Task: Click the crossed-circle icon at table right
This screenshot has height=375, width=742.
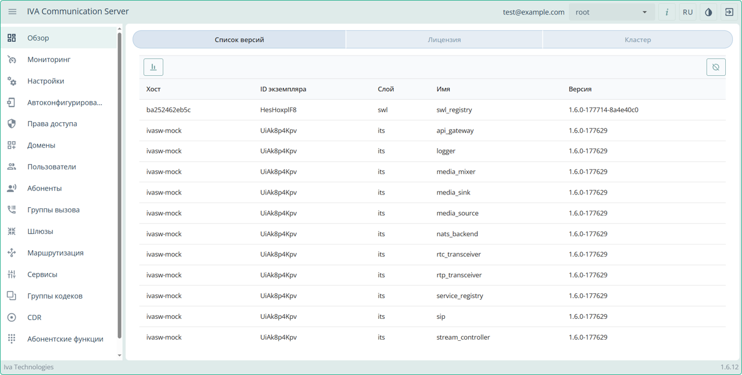Action: tap(716, 67)
